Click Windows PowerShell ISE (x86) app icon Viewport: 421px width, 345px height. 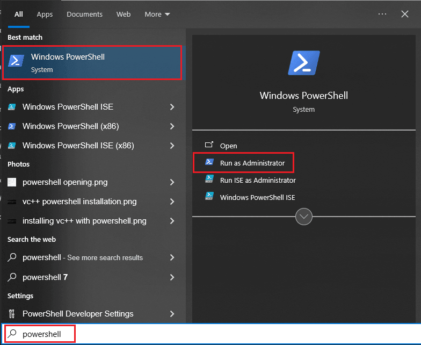click(12, 146)
